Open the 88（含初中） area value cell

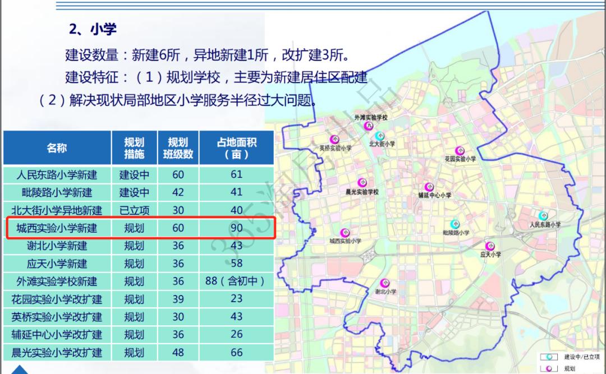(236, 281)
